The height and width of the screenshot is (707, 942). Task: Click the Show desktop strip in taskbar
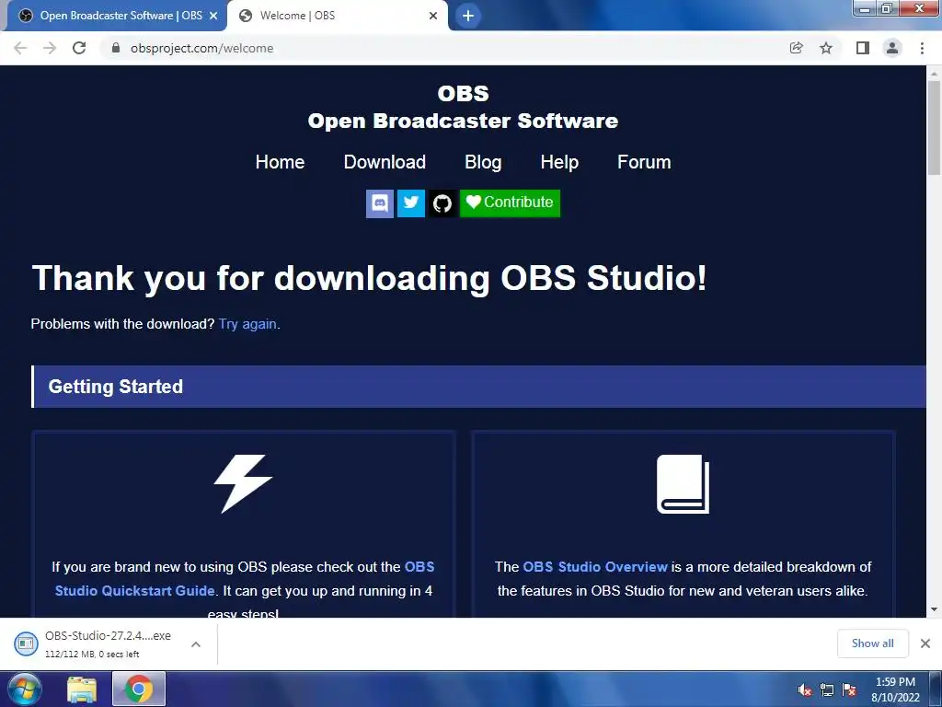point(936,690)
